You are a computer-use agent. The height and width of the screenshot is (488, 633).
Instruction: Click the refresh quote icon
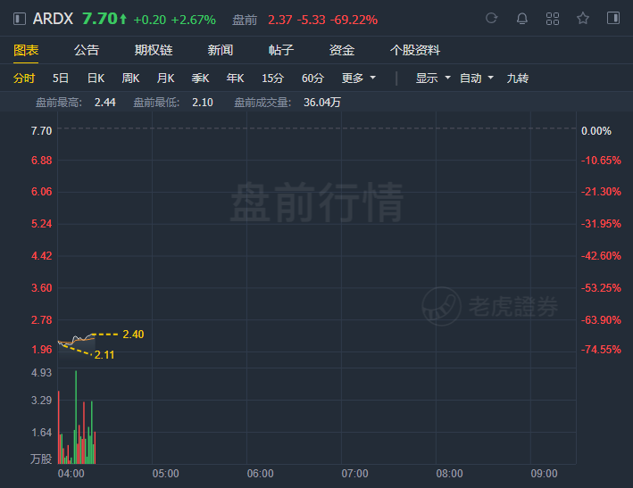pos(491,18)
